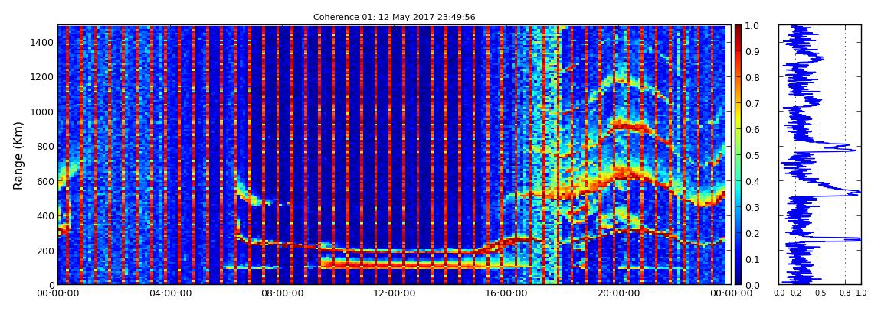Click the colorbar's 0.1 tick label
The image size is (881, 311).
coord(752,260)
